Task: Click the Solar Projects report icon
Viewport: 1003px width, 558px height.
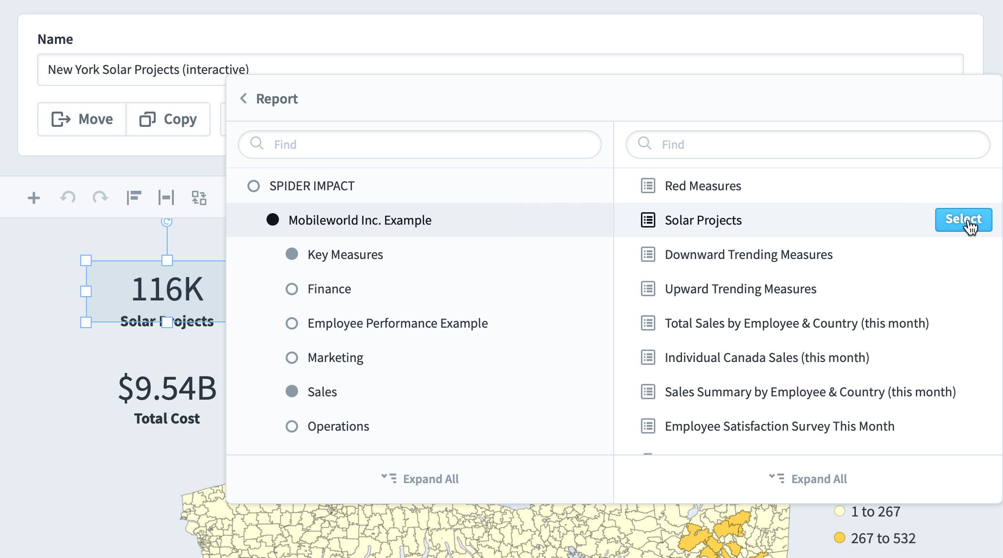Action: (648, 220)
